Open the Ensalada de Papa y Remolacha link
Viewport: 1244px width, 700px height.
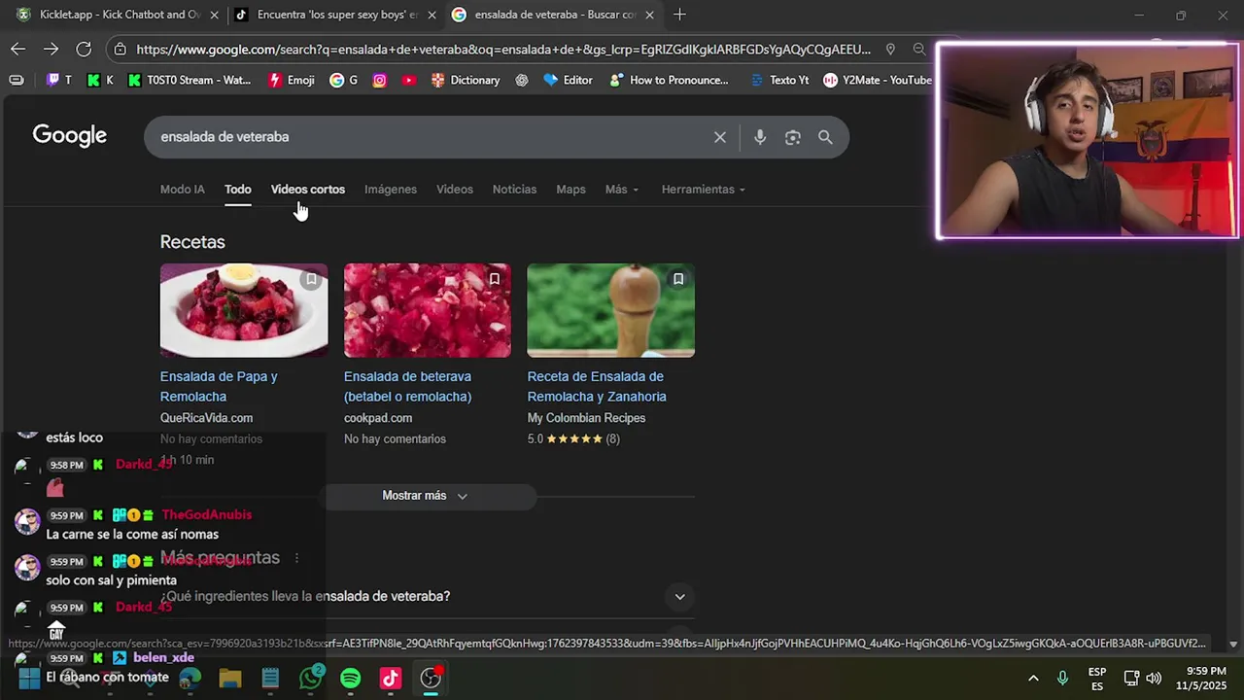[x=219, y=386]
